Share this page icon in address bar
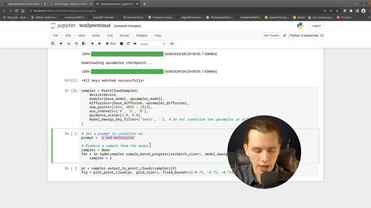Screen dimensions: 371x208 (331, 11)
